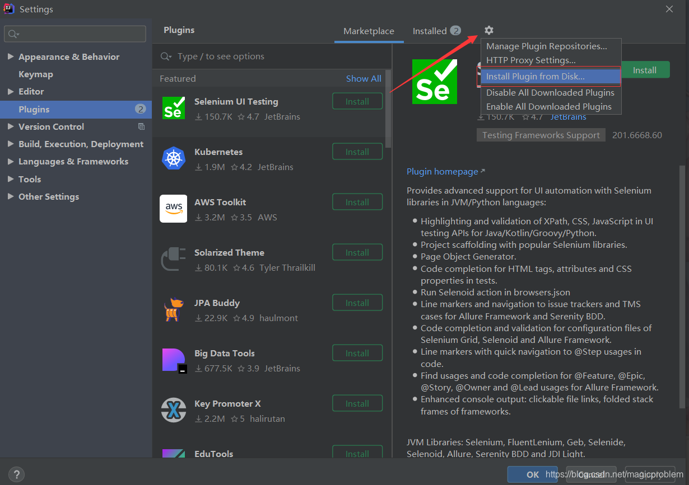Click the Kubernetes plugin icon
Screen dimensions: 689x485
[173, 158]
